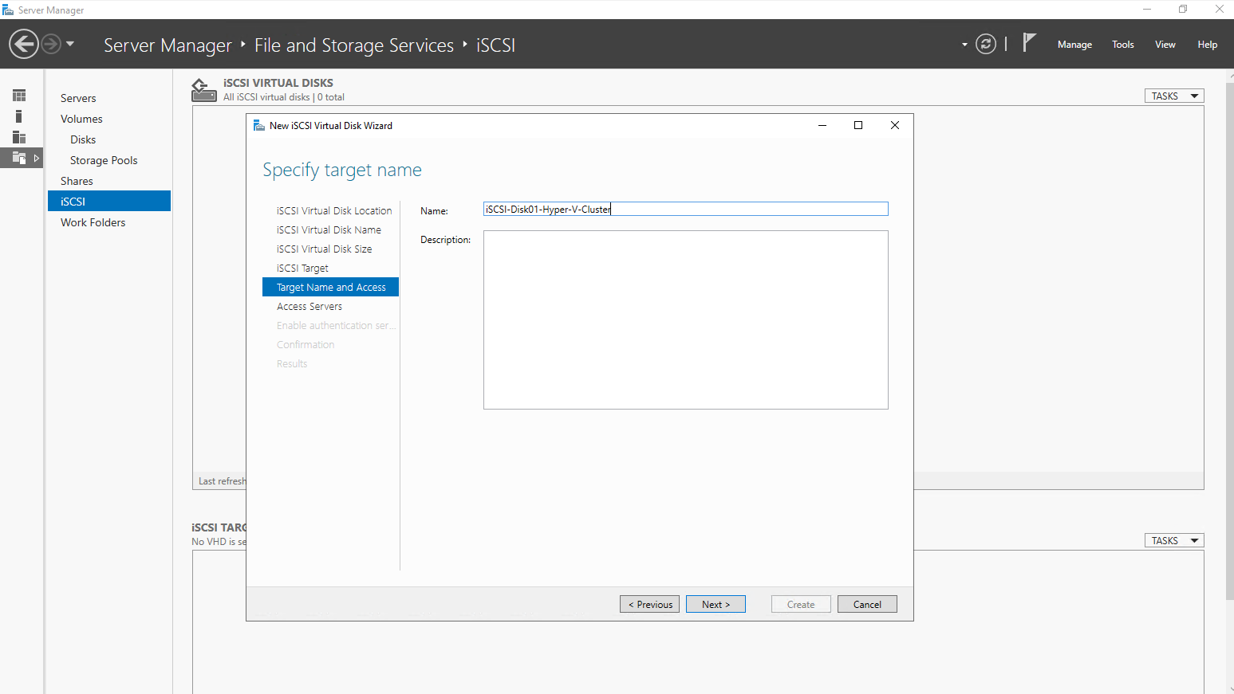Click the back navigation arrow button

click(x=24, y=44)
